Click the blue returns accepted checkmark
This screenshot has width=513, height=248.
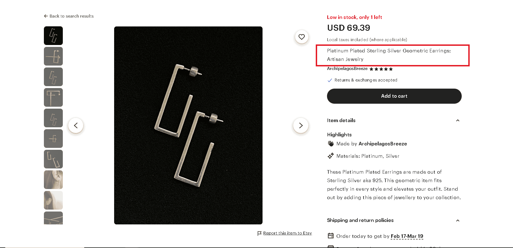pos(329,80)
